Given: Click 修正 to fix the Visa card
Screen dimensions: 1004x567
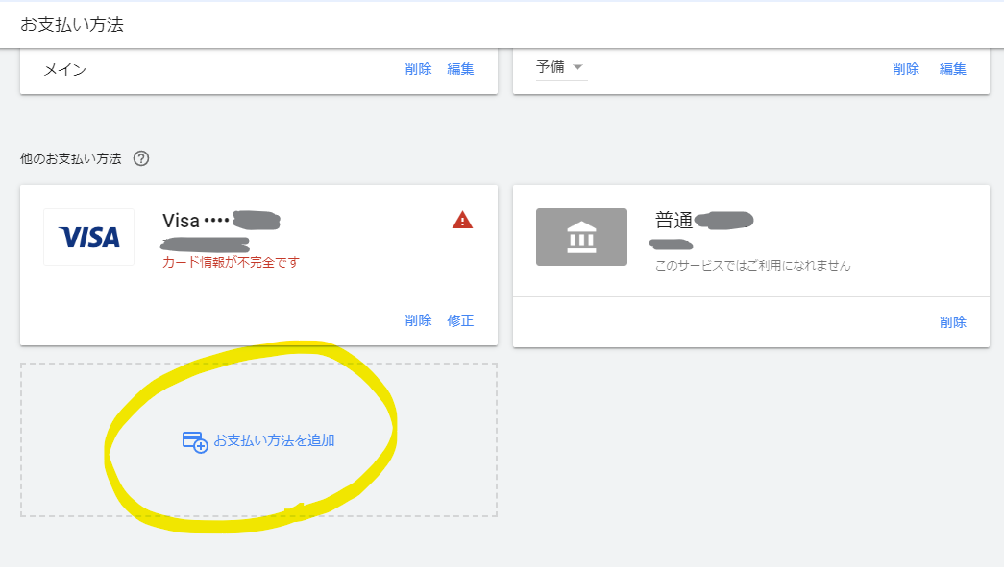Looking at the screenshot, I should pyautogui.click(x=460, y=320).
